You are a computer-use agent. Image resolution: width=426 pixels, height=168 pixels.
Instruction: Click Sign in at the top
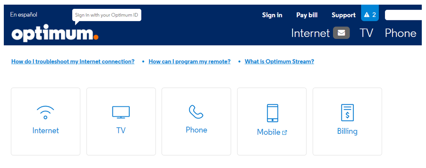[272, 15]
